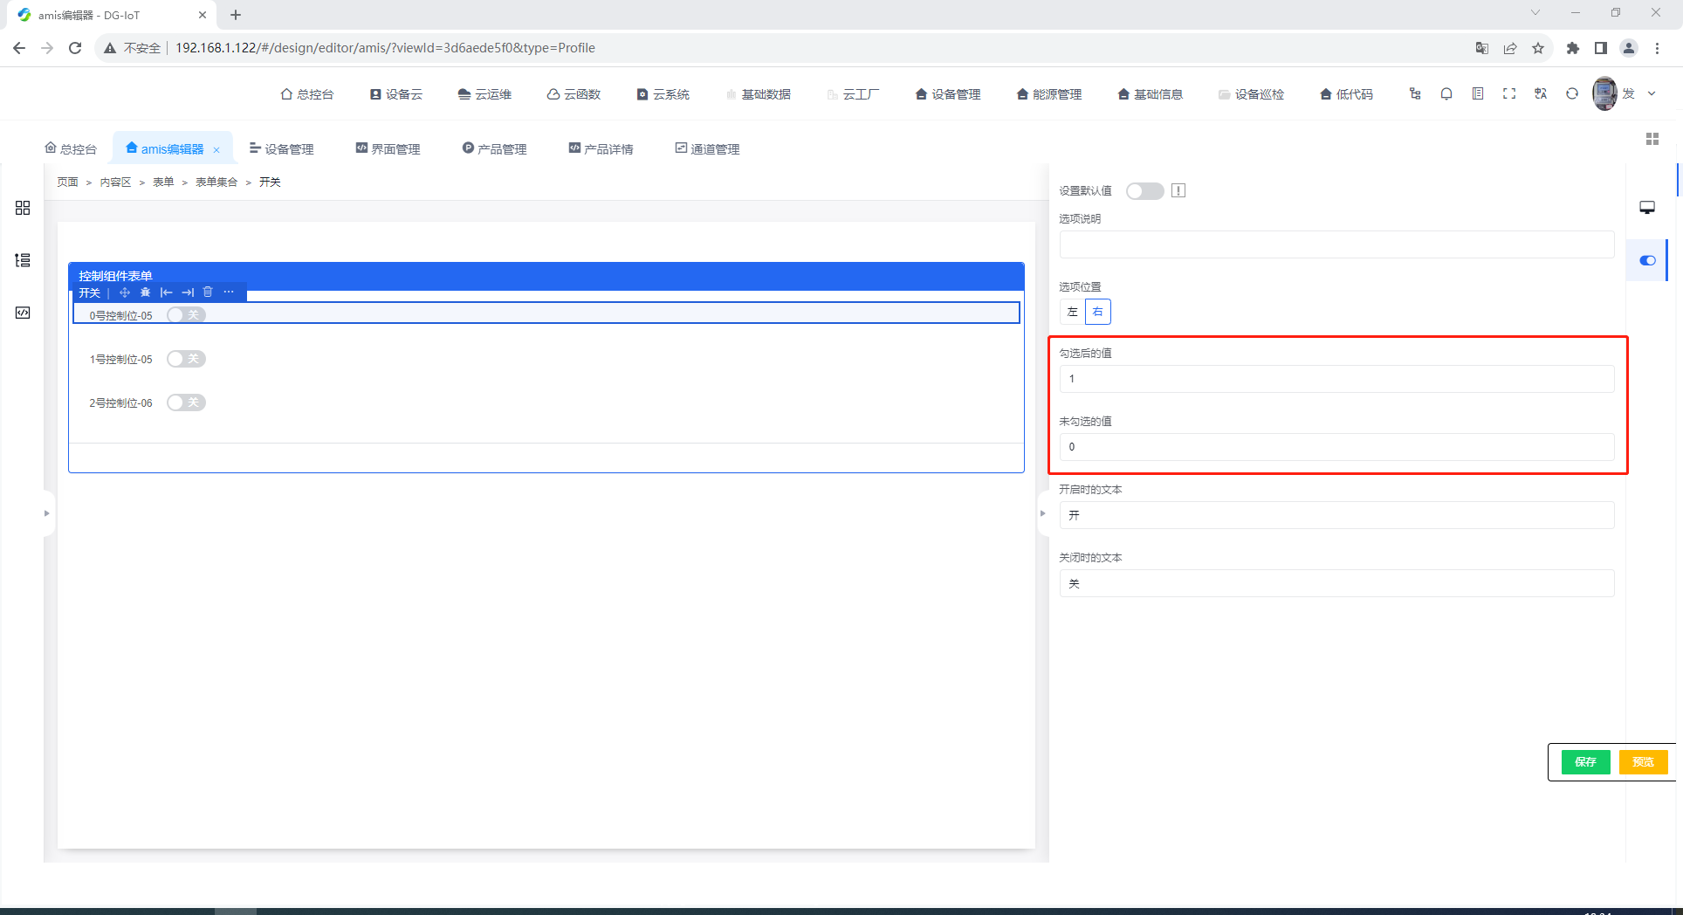The width and height of the screenshot is (1683, 915).
Task: Switch to the 界面管理 page tab
Action: (388, 149)
